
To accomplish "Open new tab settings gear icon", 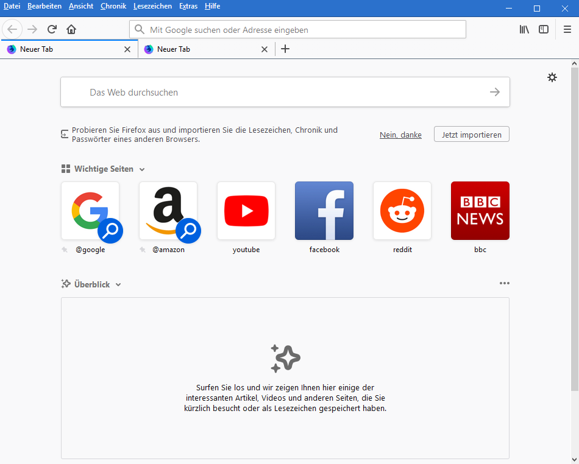I will 552,77.
